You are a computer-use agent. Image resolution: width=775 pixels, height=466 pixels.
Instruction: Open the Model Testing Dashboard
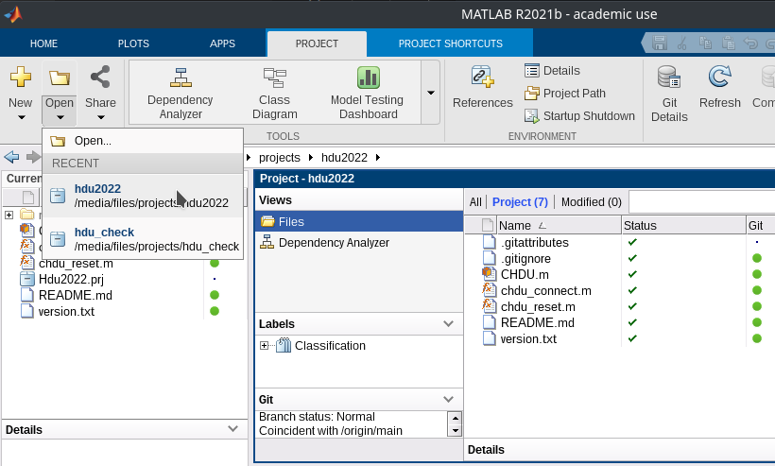tap(367, 93)
